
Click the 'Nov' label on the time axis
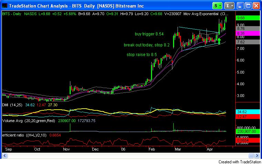click(66, 149)
